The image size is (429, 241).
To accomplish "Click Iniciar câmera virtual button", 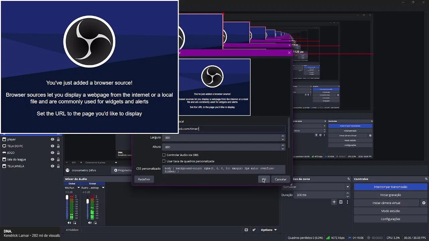I will point(386,203).
